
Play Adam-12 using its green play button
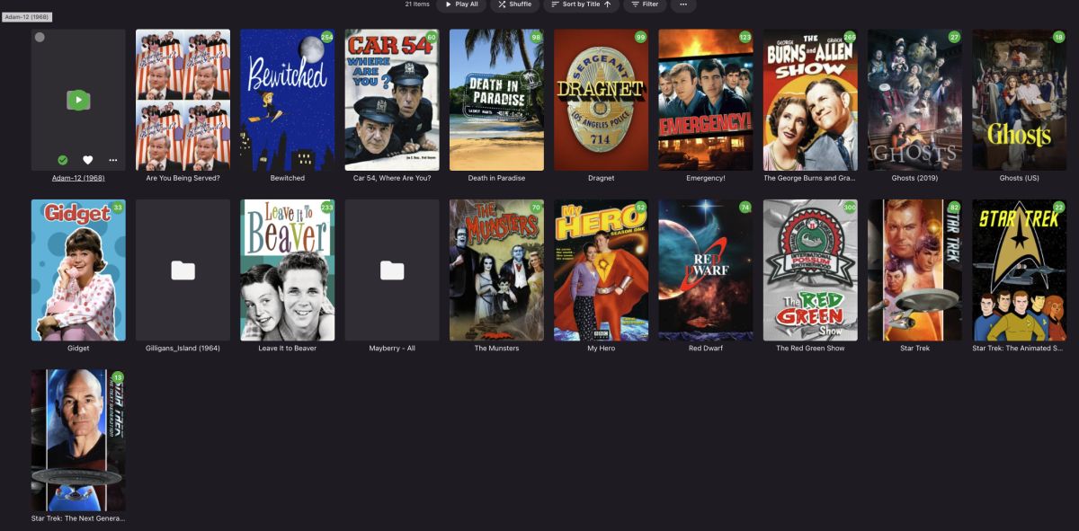78,100
